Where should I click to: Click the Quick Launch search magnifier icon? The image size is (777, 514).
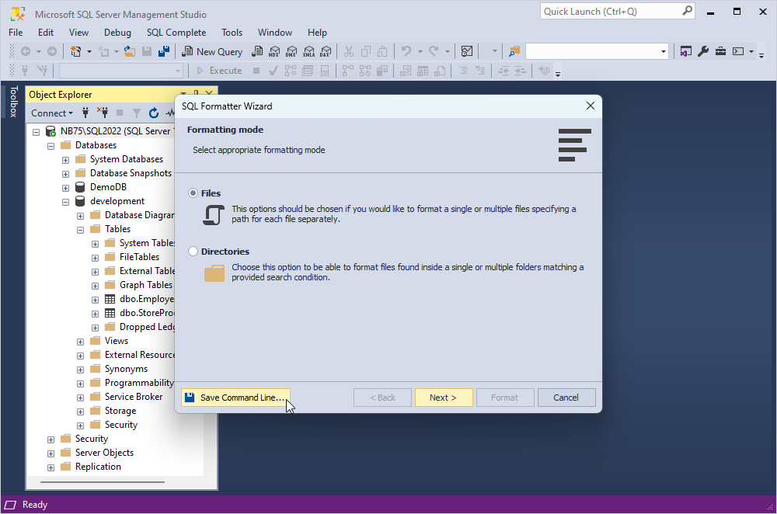[687, 11]
